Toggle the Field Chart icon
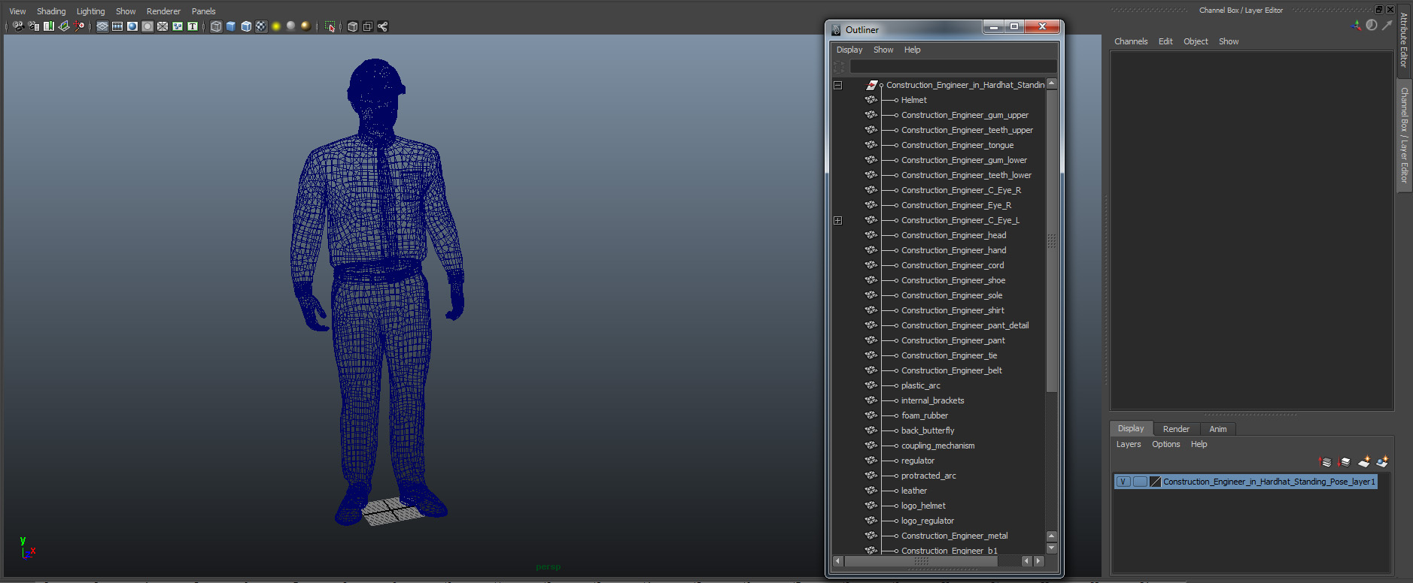The height and width of the screenshot is (583, 1413). pyautogui.click(x=163, y=26)
